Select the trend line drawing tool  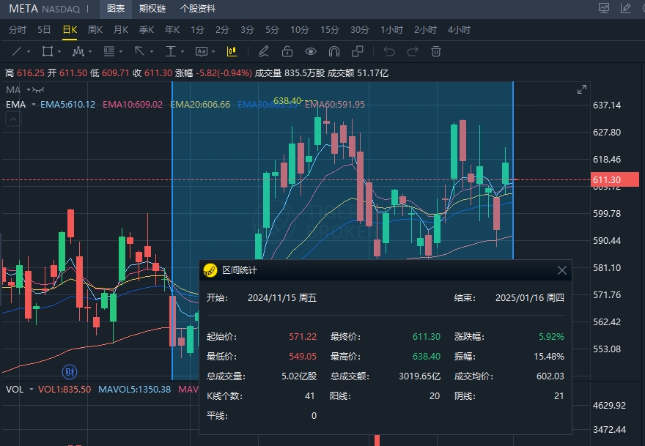point(17,51)
